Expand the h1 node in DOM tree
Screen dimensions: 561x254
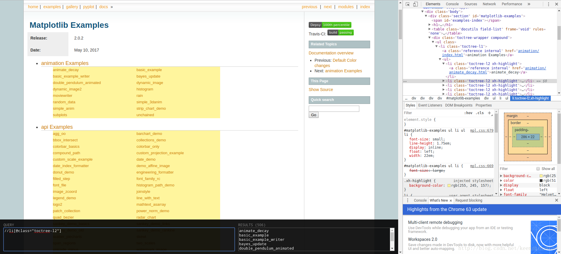point(429,25)
